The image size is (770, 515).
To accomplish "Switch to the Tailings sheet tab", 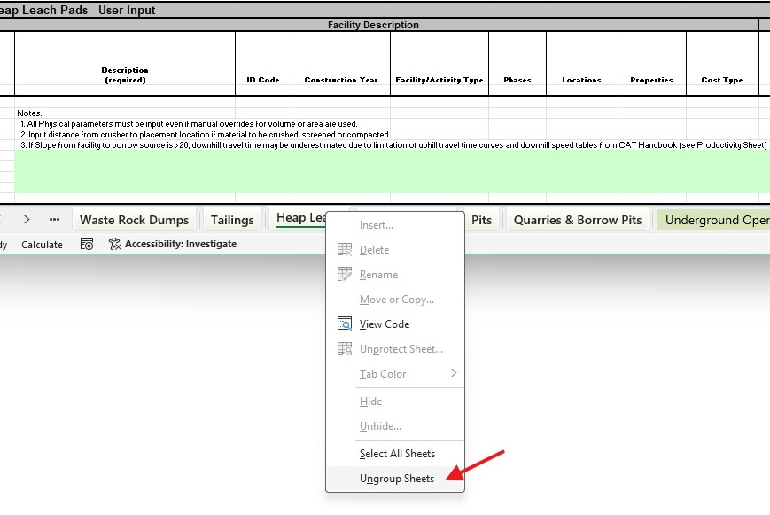I will [x=232, y=220].
